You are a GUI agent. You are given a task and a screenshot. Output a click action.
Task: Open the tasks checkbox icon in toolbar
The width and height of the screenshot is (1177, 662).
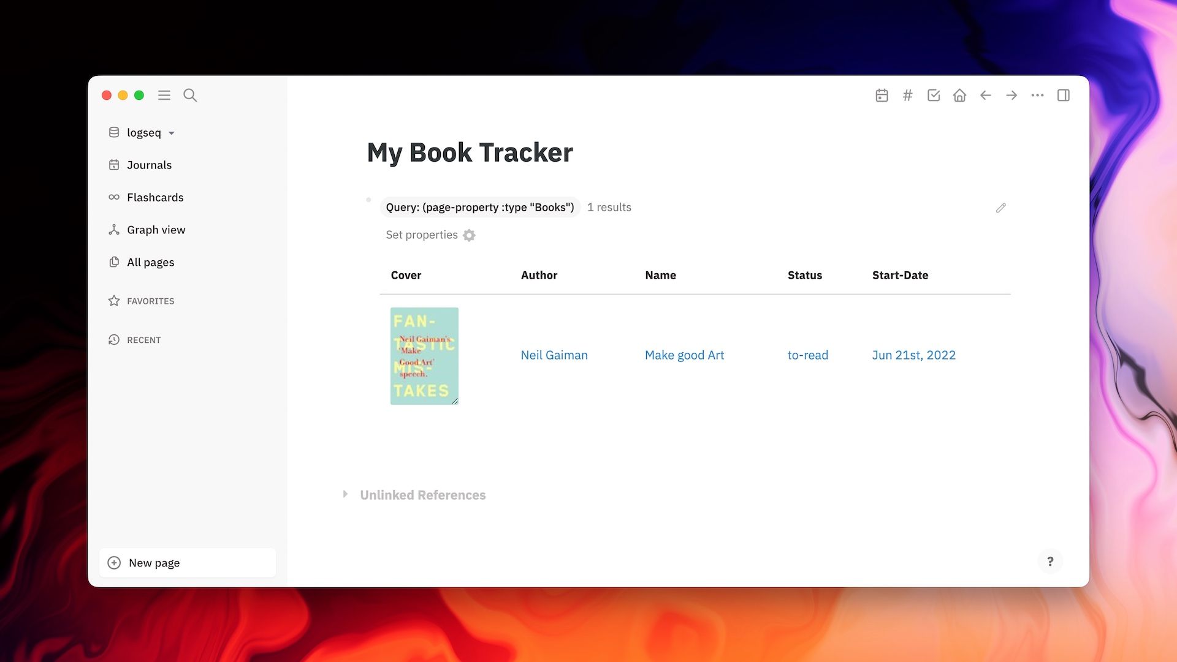[933, 96]
